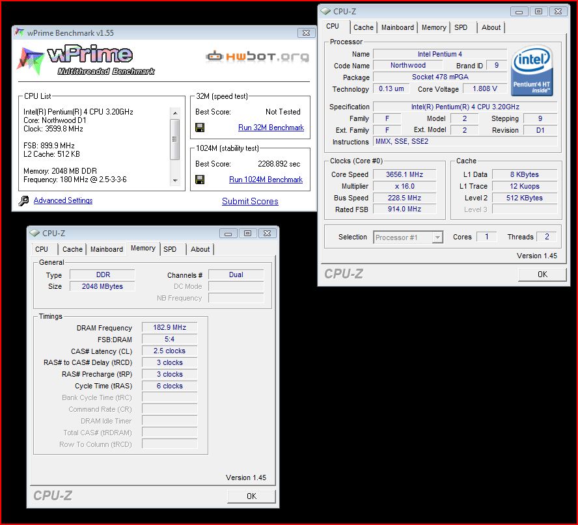The height and width of the screenshot is (525, 578).
Task: Click the Core Speed value 3656.1 MHz
Action: coord(404,174)
